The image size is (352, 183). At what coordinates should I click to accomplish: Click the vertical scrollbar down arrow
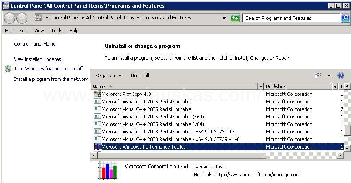pyautogui.click(x=347, y=148)
